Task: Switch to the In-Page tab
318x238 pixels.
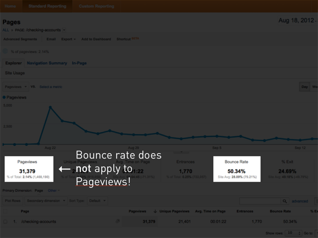Action: click(x=79, y=63)
